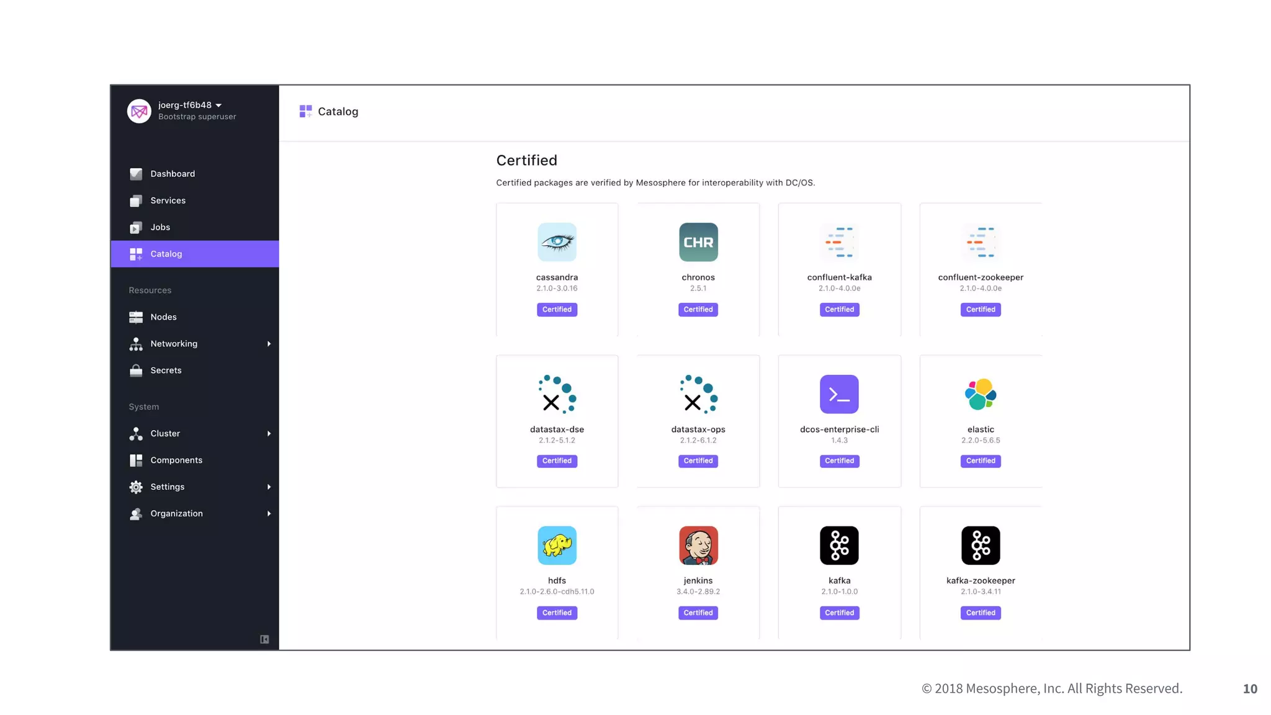
Task: Expand the Organization submenu arrow
Action: tap(269, 514)
